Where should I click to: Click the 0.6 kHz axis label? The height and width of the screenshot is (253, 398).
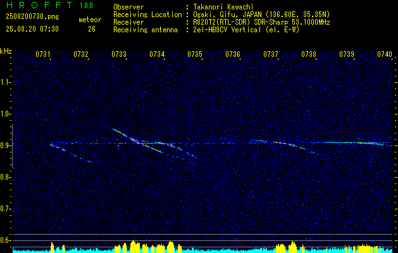pyautogui.click(x=6, y=240)
